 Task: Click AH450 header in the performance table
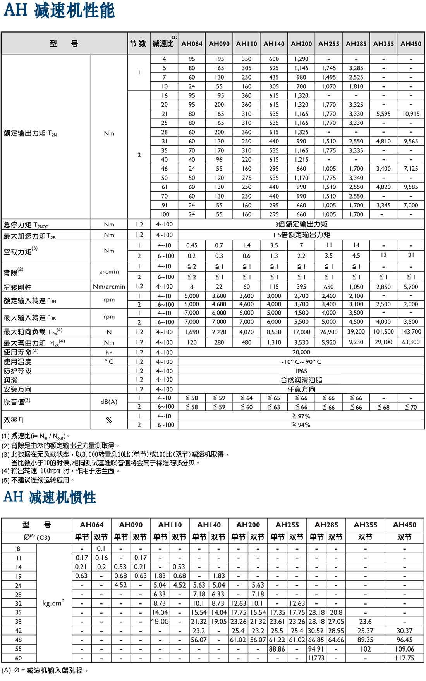(411, 44)
